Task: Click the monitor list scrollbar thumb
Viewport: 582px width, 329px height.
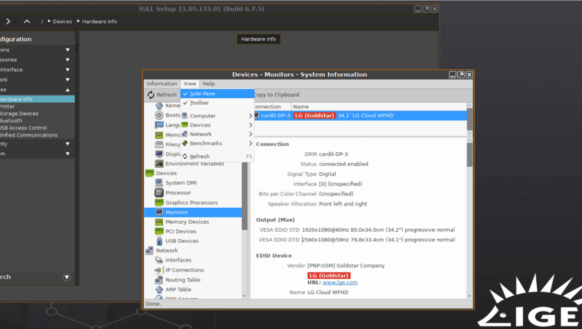Action: (x=470, y=119)
